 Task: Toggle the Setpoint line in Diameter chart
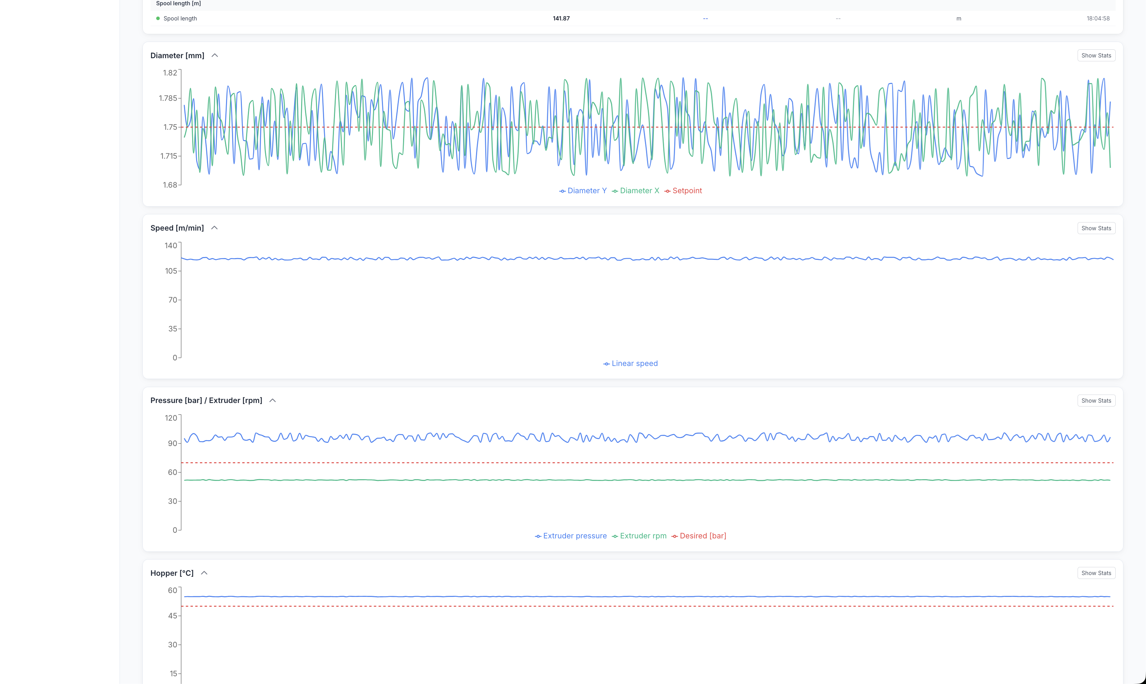coord(687,190)
